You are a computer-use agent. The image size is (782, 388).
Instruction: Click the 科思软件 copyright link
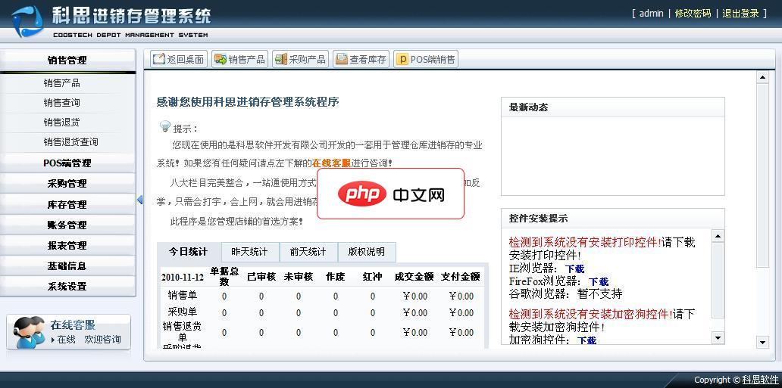(x=760, y=380)
